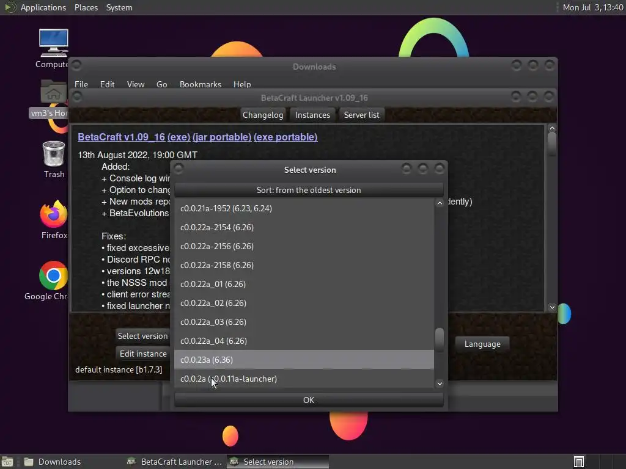Click the default instance [b1.7.3] label
The image size is (626, 469).
tap(119, 369)
